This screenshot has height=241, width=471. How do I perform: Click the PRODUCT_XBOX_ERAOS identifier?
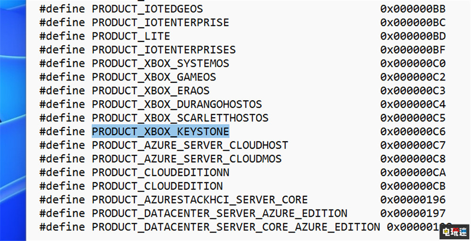(150, 90)
